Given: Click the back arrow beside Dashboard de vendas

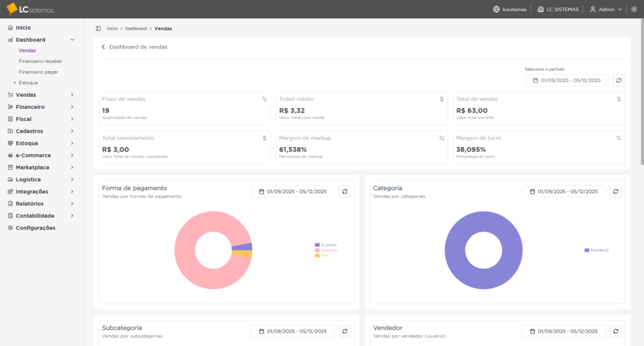Looking at the screenshot, I should click(104, 47).
